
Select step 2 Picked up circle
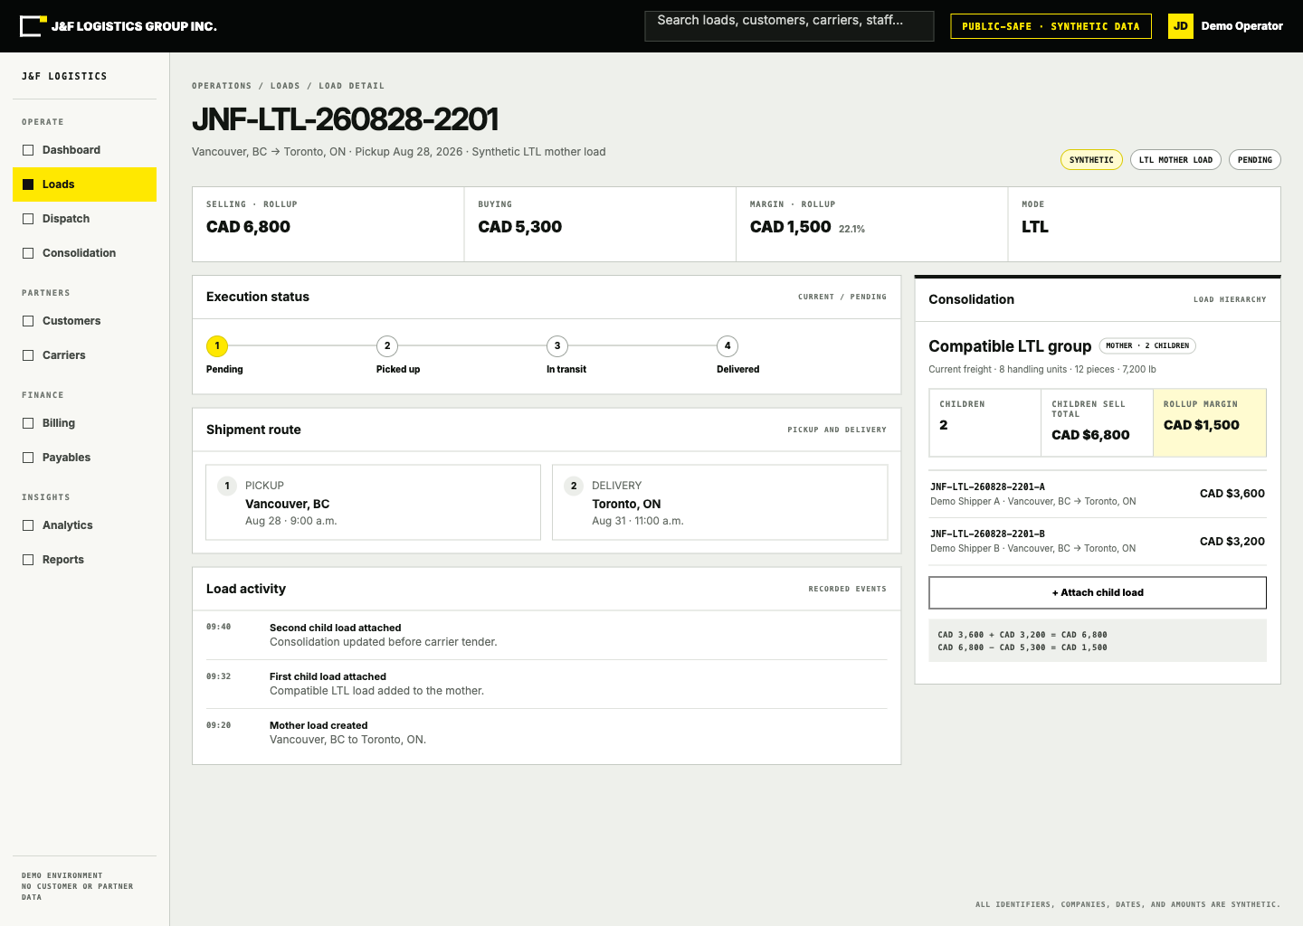387,346
